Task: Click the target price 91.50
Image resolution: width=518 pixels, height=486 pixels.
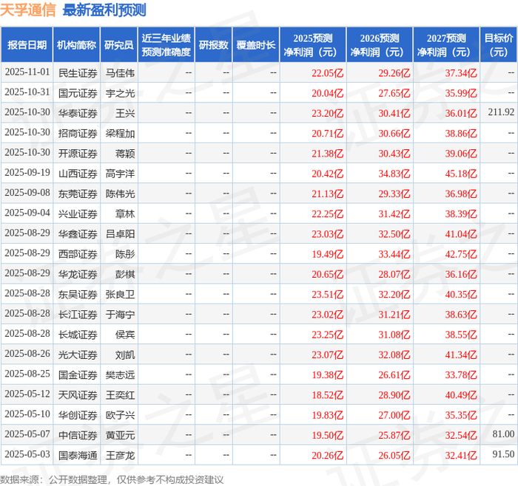Action: pos(503,454)
